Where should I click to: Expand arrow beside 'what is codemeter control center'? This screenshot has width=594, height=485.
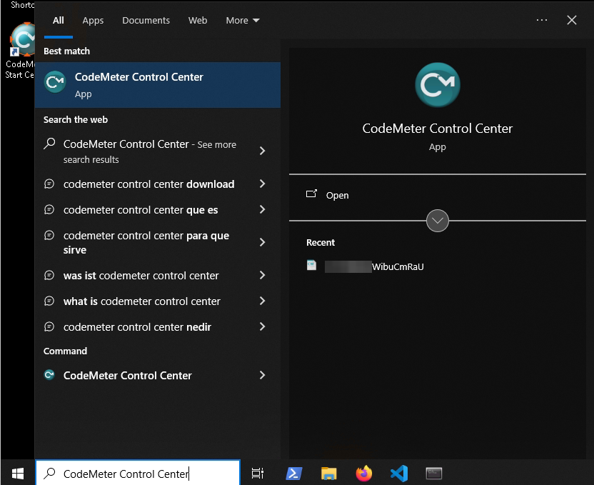[263, 301]
